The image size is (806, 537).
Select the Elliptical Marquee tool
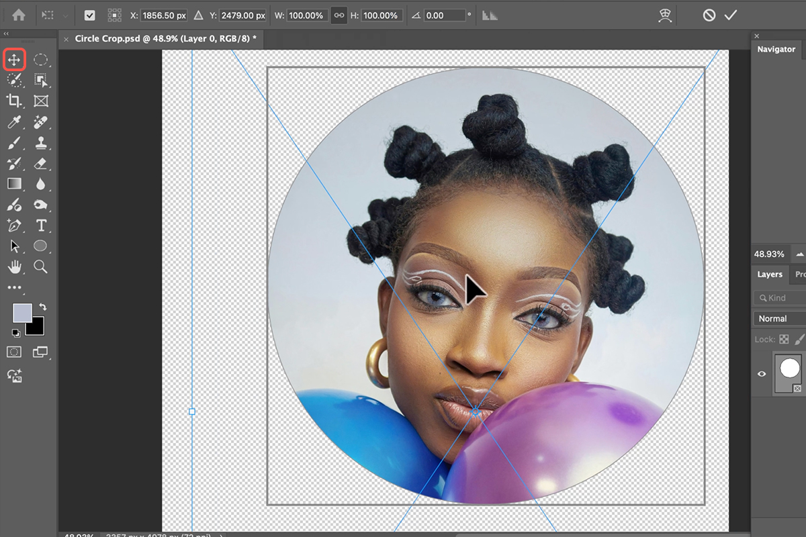41,60
